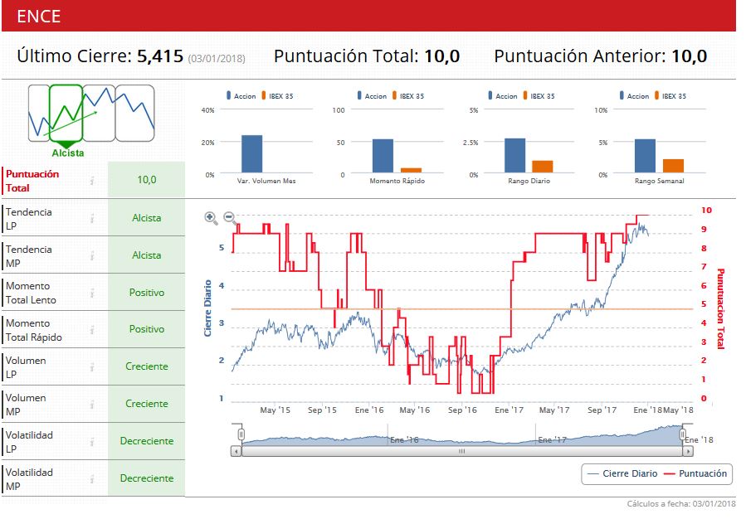The height and width of the screenshot is (519, 746).
Task: Click the red Punutuacion Total right axis title
Action: [720, 309]
